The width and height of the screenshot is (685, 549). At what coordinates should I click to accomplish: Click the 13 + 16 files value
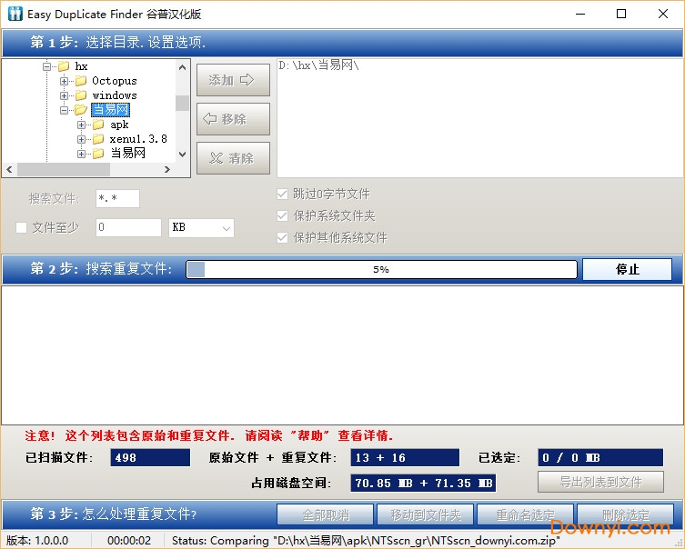[x=405, y=457]
